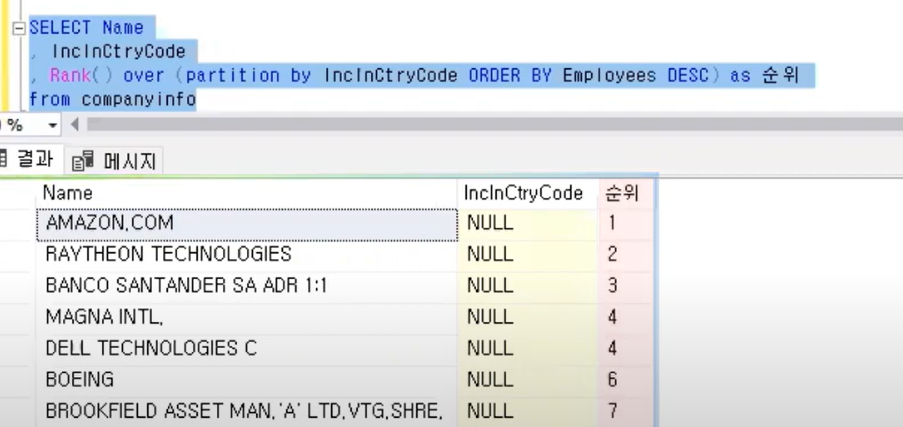Click the Employees word in the query
The image size is (903, 427).
pos(609,75)
